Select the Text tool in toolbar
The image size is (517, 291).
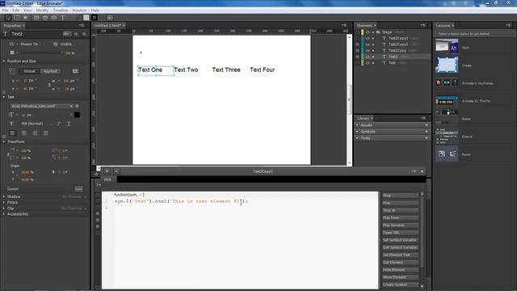(x=62, y=18)
